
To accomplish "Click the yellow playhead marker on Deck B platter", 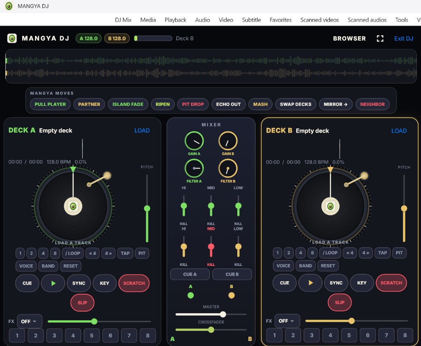I will pyautogui.click(x=330, y=170).
